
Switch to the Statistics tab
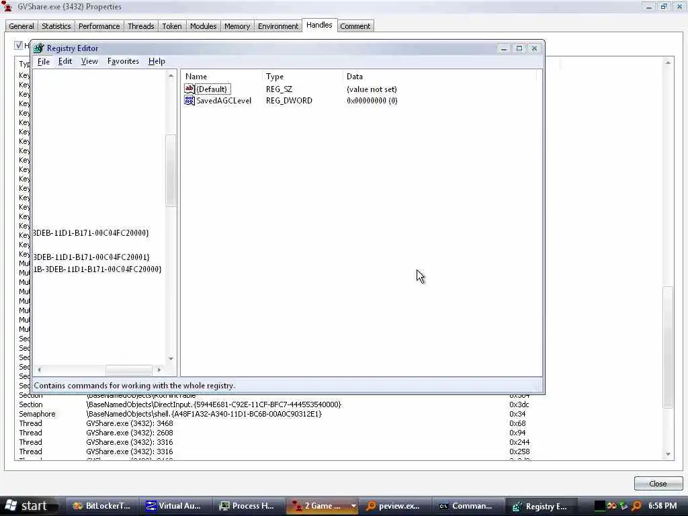tap(56, 26)
